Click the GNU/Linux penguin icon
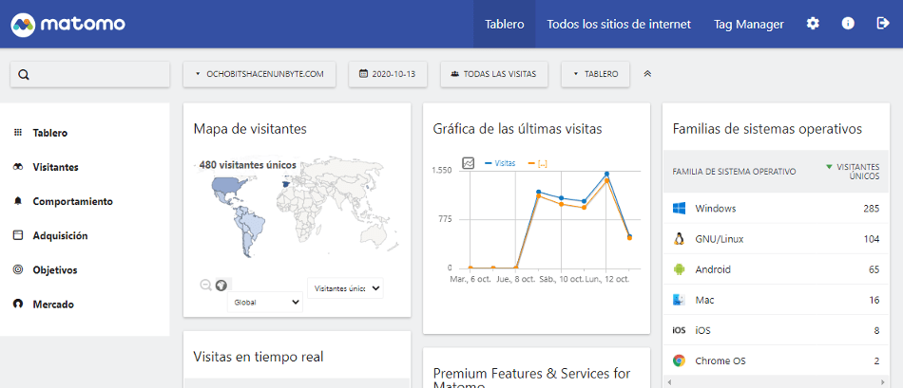Viewport: 903px width, 388px height. [x=679, y=239]
